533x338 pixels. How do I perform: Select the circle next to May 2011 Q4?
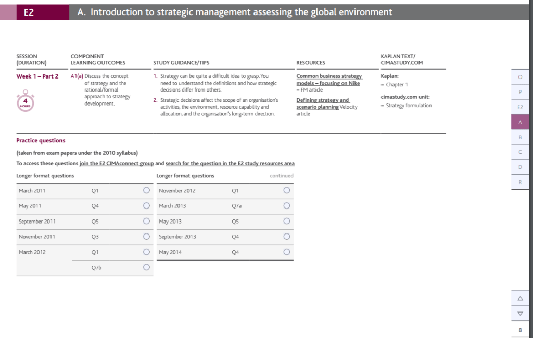click(x=146, y=206)
